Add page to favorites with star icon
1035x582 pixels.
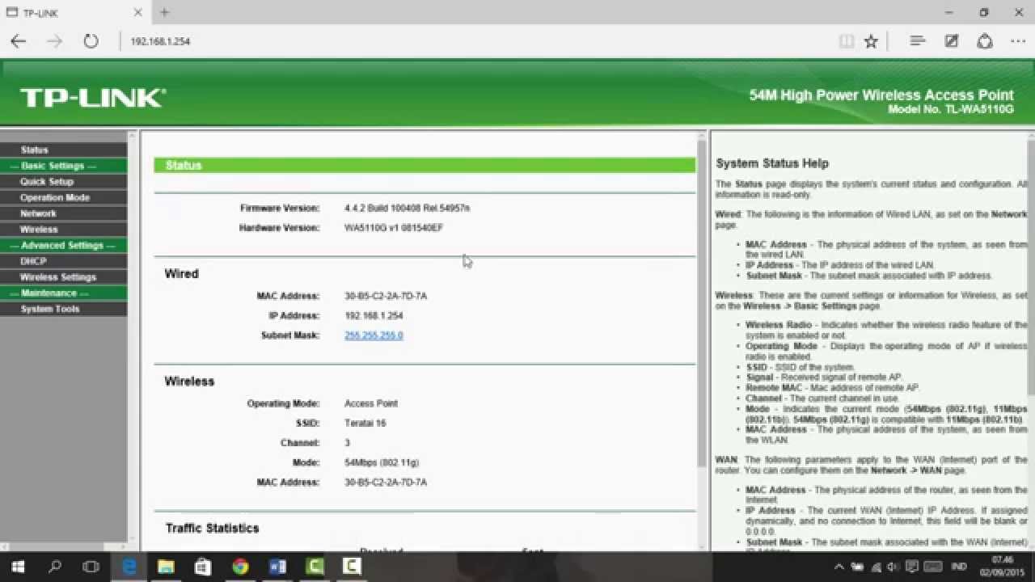tap(871, 41)
